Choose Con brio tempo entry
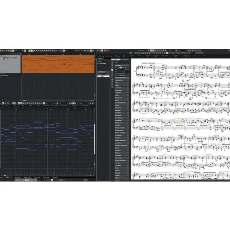Image resolution: width=230 pixels, height=231 pixels. [122, 163]
